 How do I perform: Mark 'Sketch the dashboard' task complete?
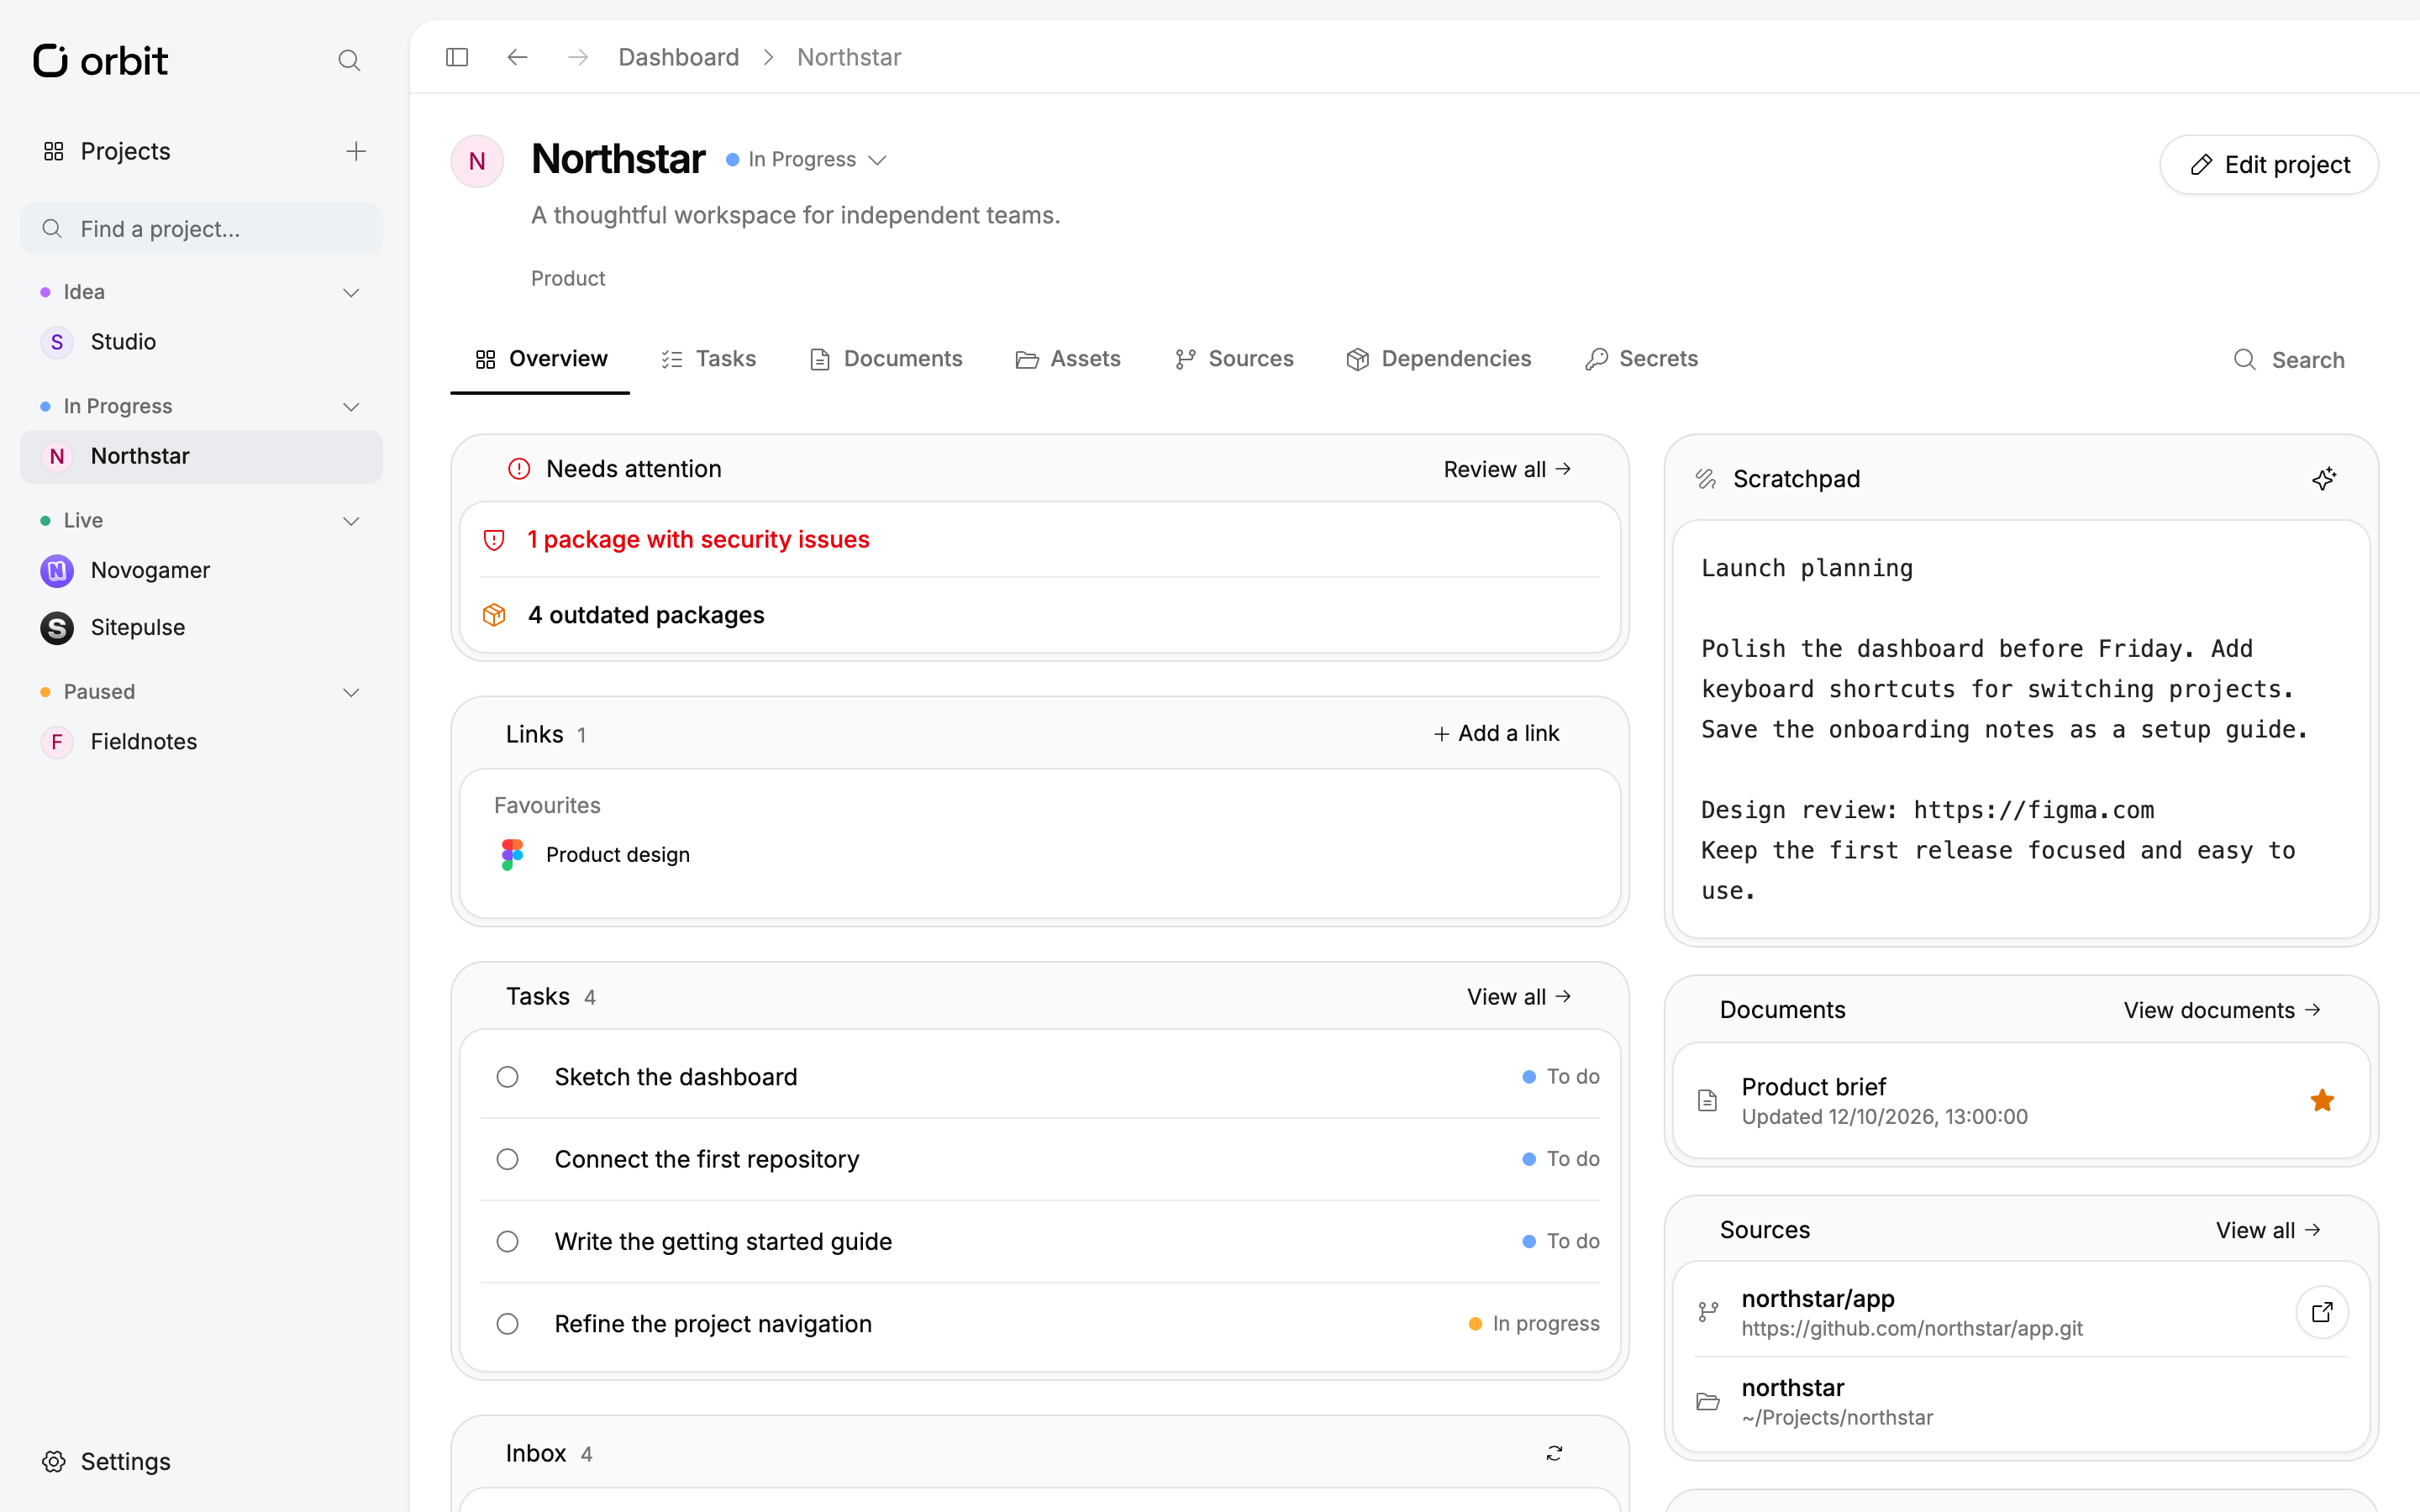tap(508, 1077)
